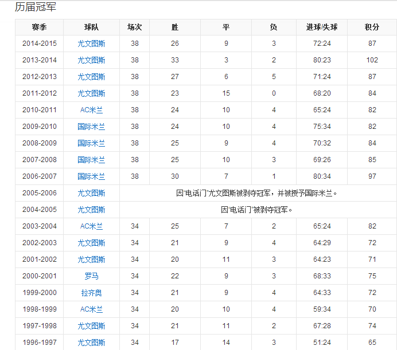397x350 pixels.
Task: Click the 64:29 goals cell
Action: (x=322, y=243)
